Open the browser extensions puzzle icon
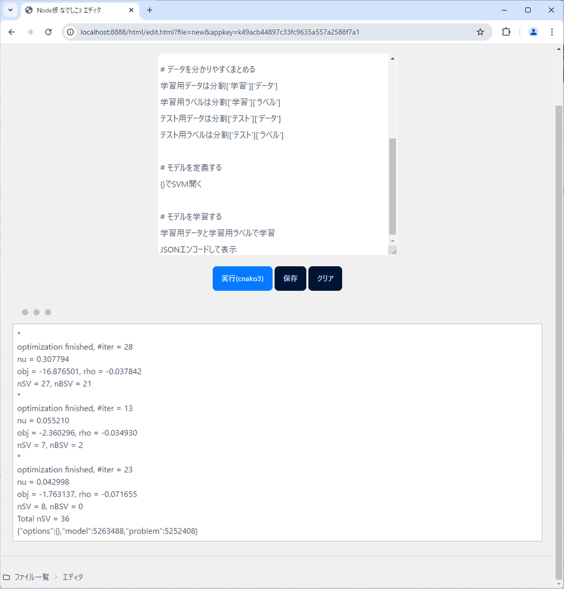Screen dimensions: 564x589 (506, 32)
